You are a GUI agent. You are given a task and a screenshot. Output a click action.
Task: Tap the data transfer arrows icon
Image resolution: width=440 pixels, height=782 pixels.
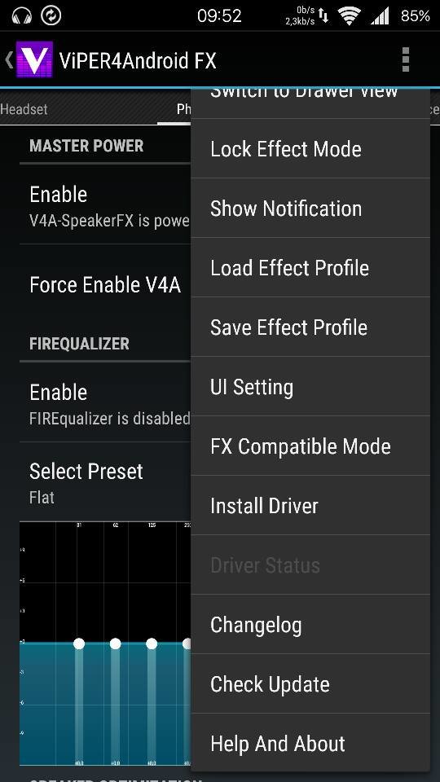[324, 16]
